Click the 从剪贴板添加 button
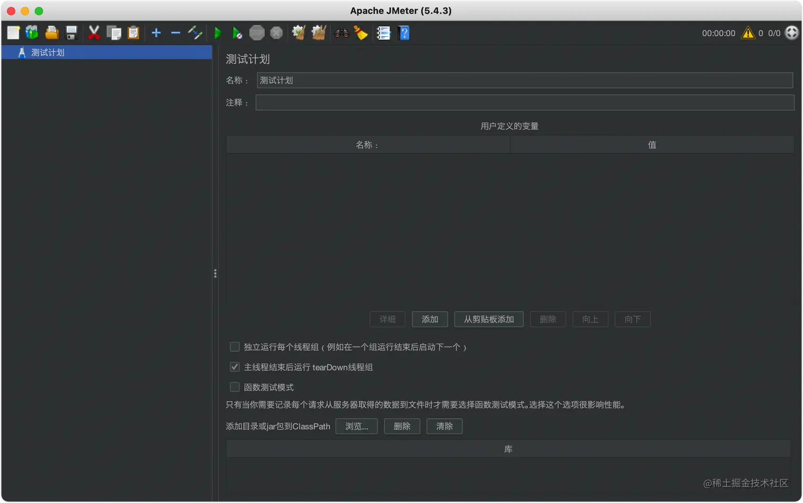The width and height of the screenshot is (803, 503). pos(488,319)
